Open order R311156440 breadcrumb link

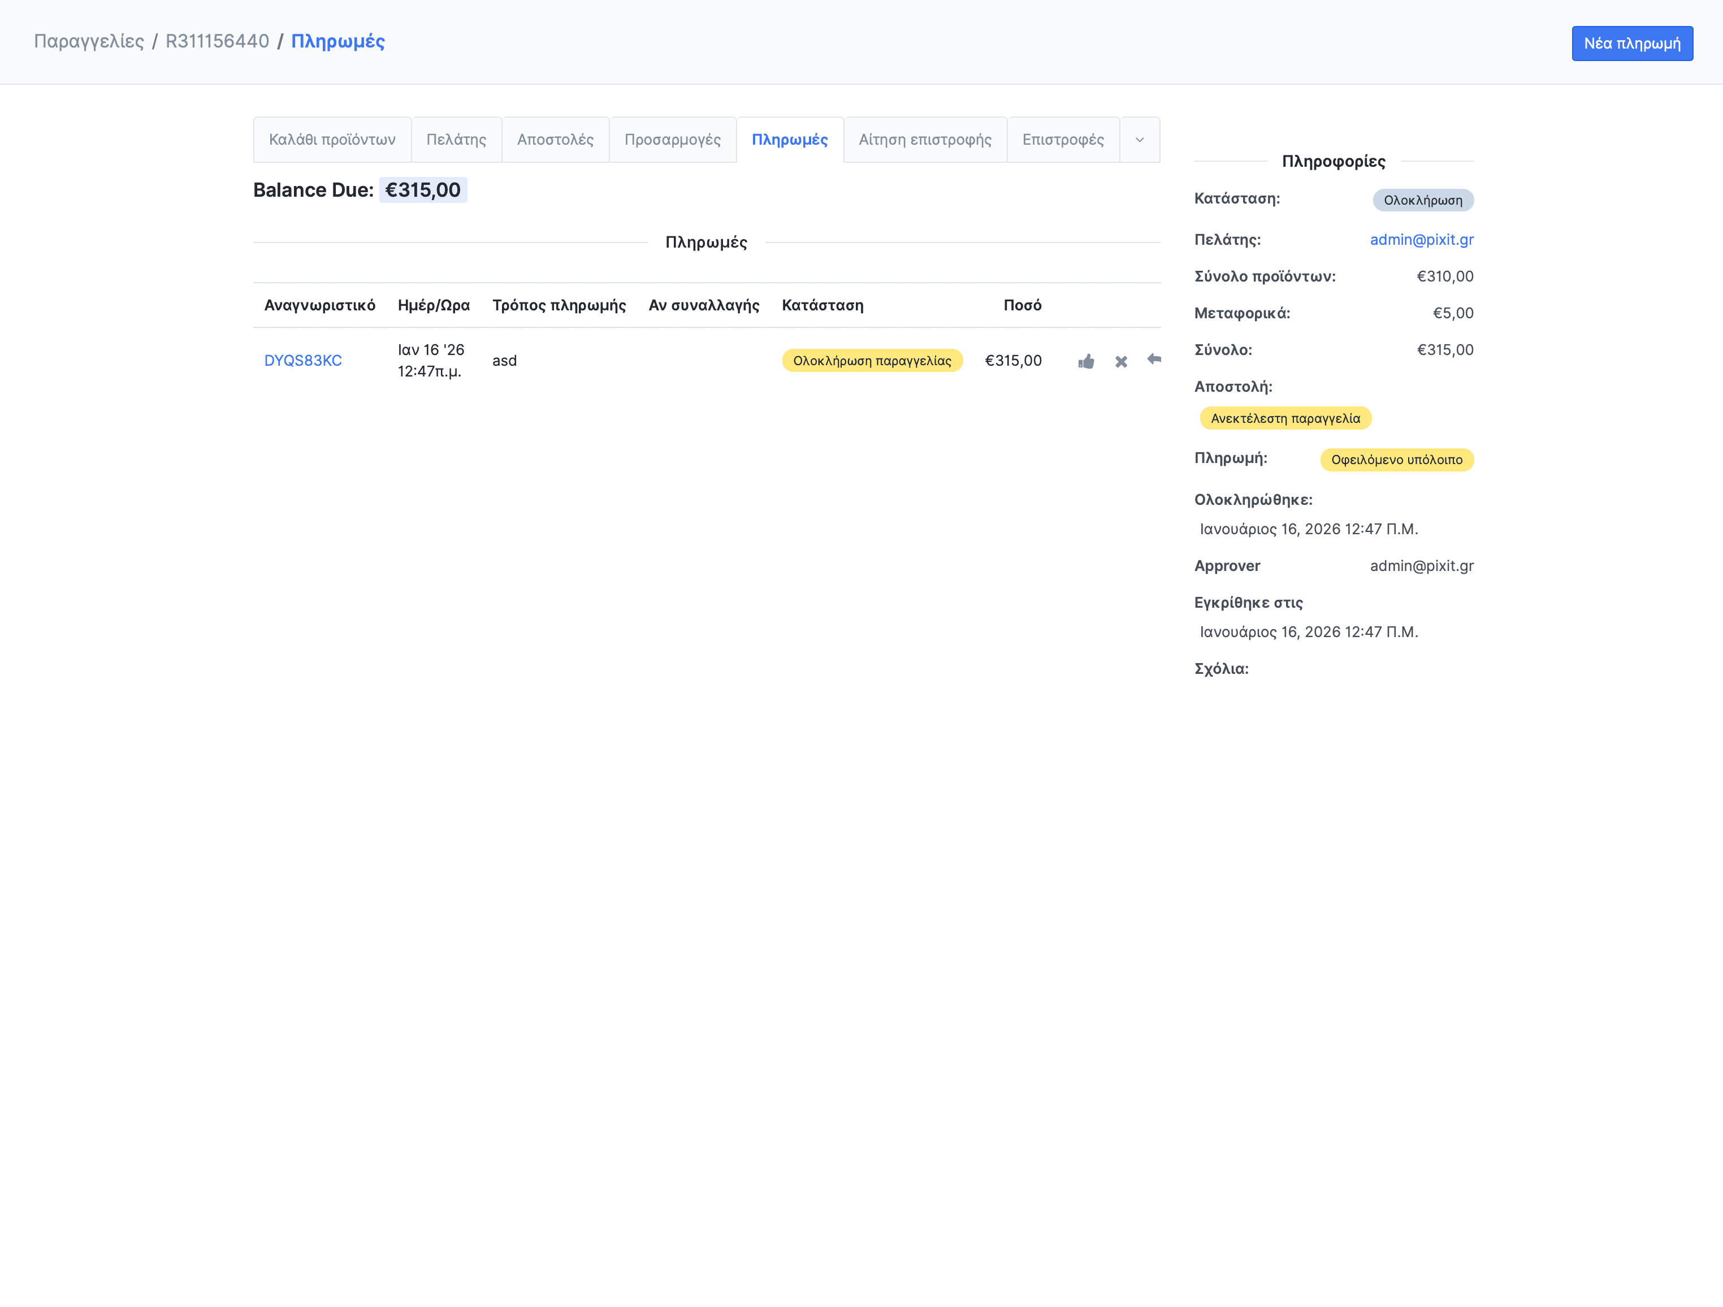217,41
